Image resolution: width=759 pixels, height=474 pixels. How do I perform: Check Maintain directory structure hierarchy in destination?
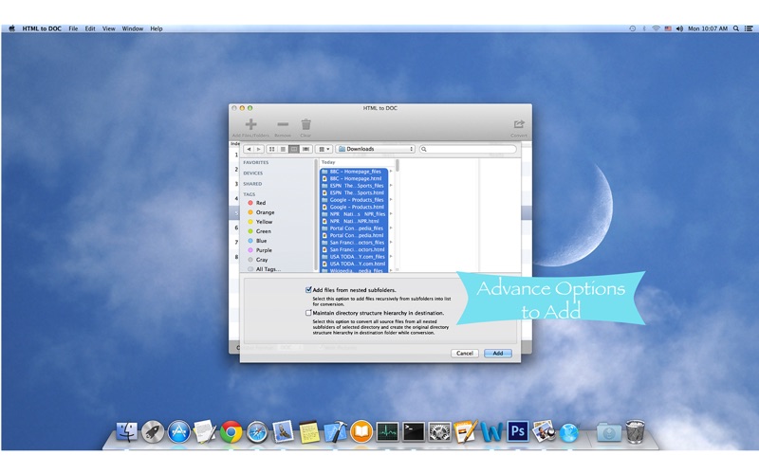point(308,313)
